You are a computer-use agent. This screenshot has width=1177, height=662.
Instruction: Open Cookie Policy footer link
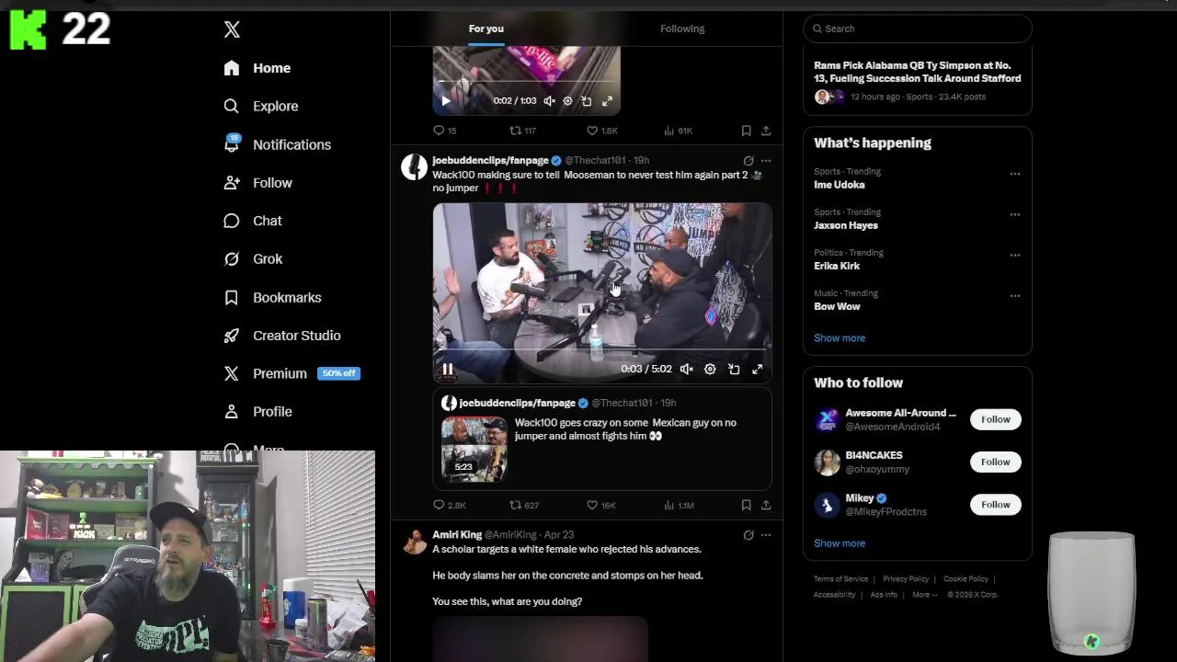point(966,579)
